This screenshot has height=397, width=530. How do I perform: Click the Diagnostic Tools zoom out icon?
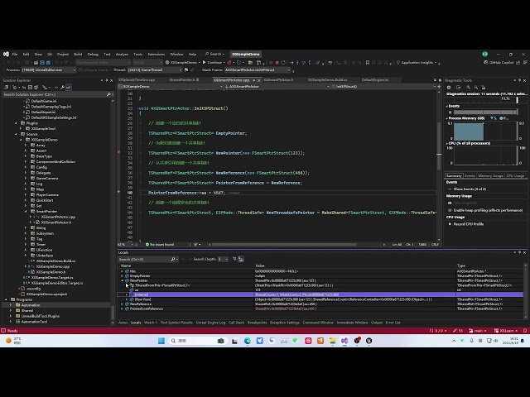coord(476,88)
